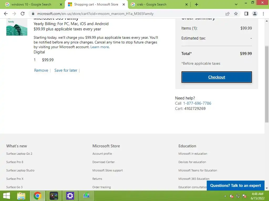Click the address bar URL
The height and width of the screenshot is (201, 269).
(x=95, y=14)
